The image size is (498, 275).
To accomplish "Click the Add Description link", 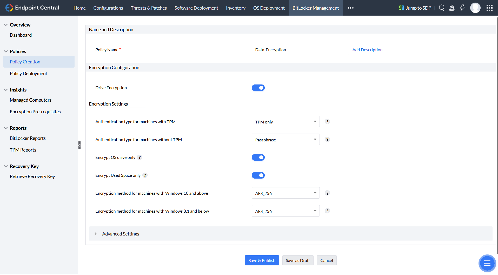I will coord(367,50).
